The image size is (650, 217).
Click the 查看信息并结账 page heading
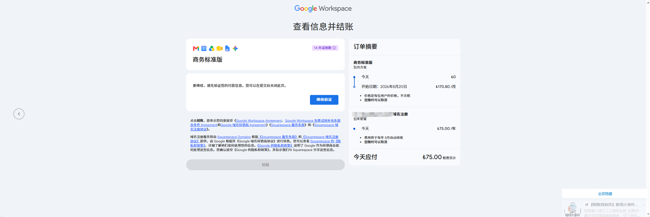323,27
